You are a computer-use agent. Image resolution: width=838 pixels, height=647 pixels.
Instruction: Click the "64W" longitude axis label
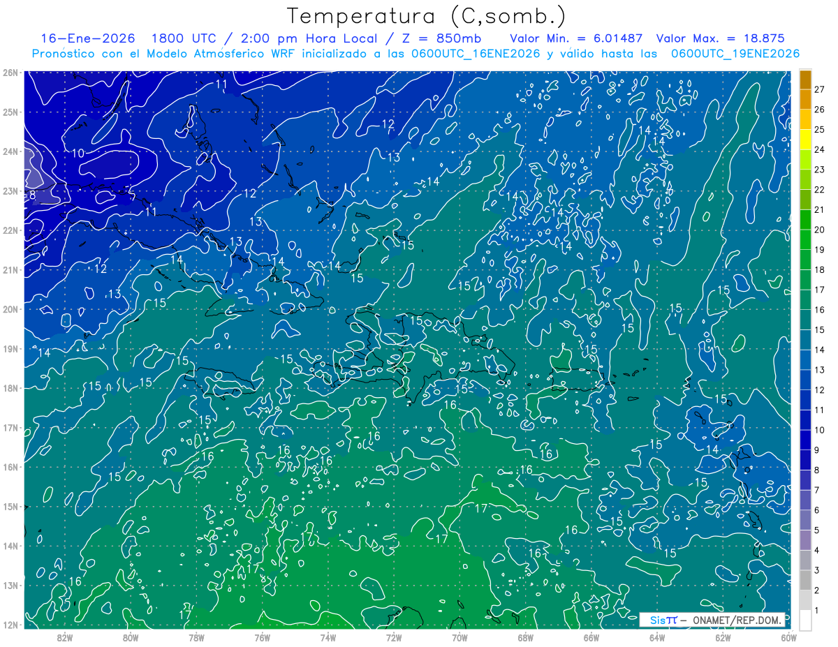pyautogui.click(x=657, y=637)
